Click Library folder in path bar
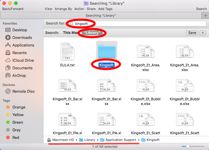Image resolution: width=209 pixels, height=150 pixels. click(87, 140)
